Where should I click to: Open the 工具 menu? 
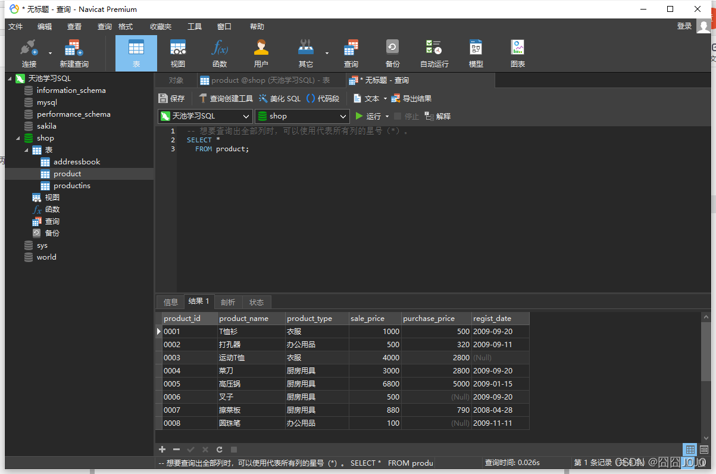click(195, 27)
